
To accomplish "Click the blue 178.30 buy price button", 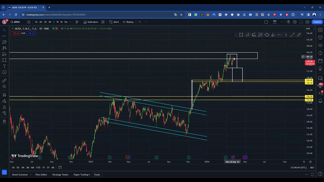I will click(31, 33).
